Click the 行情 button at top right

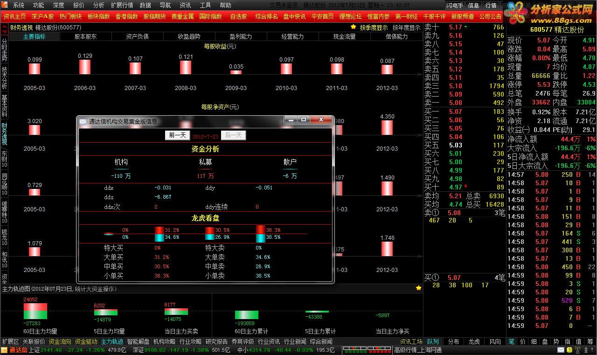[x=491, y=6]
